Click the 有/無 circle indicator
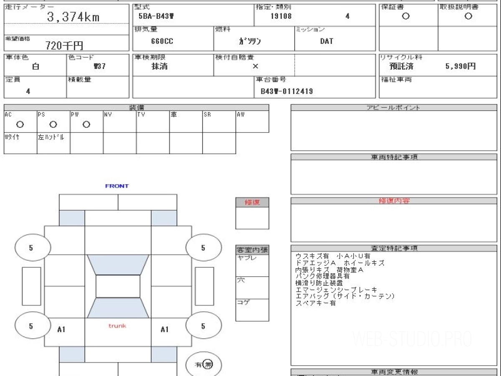The width and height of the screenshot is (501, 376). (x=204, y=365)
